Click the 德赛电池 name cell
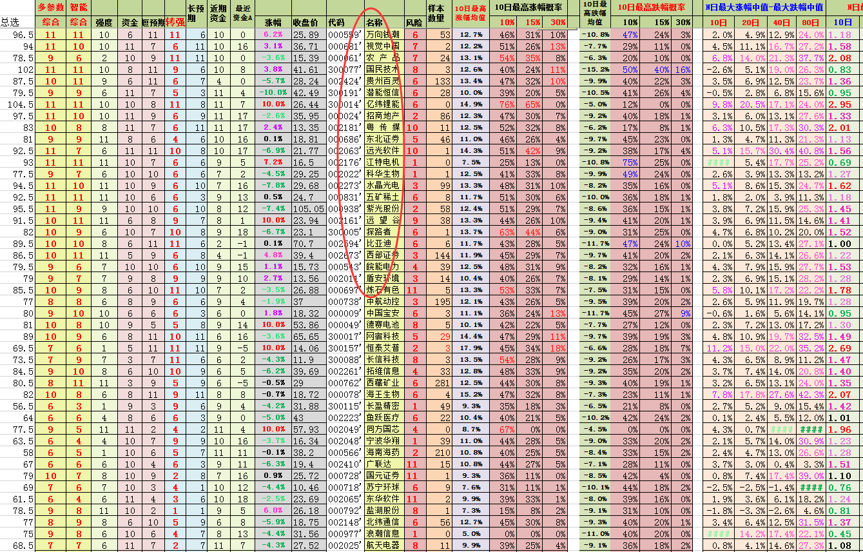The height and width of the screenshot is (552, 863). click(x=384, y=324)
